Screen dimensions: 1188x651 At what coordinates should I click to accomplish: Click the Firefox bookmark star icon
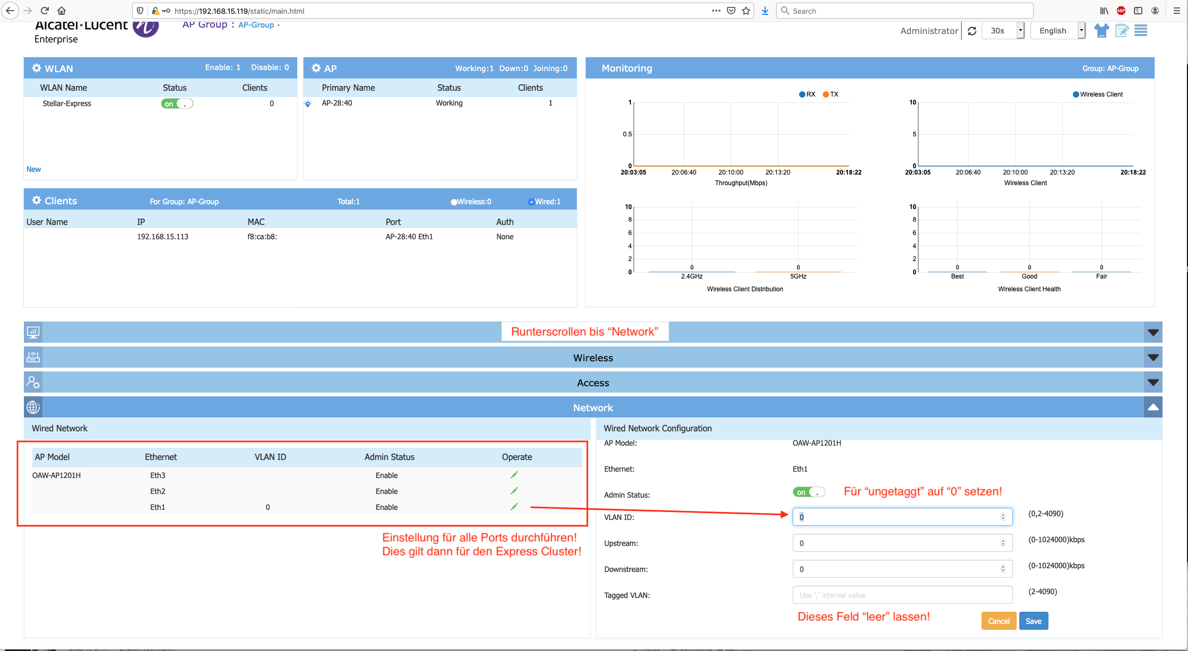pyautogui.click(x=747, y=11)
